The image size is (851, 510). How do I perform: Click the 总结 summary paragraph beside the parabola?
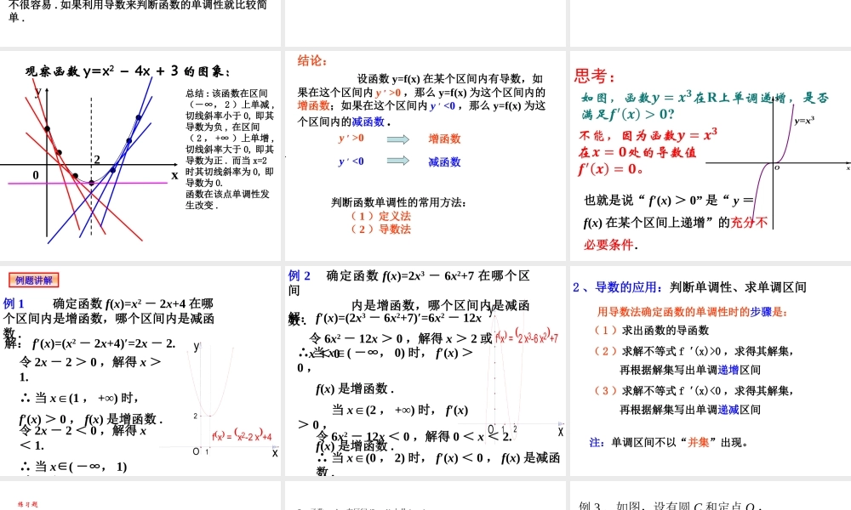(x=230, y=149)
